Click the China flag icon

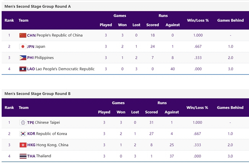click(x=23, y=35)
